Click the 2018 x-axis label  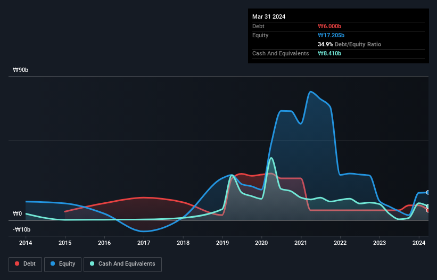pyautogui.click(x=183, y=243)
